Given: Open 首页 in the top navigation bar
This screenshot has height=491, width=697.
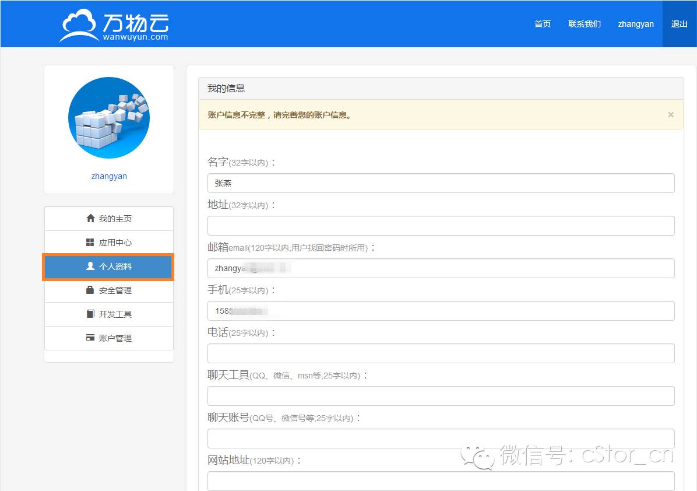Looking at the screenshot, I should (x=542, y=24).
